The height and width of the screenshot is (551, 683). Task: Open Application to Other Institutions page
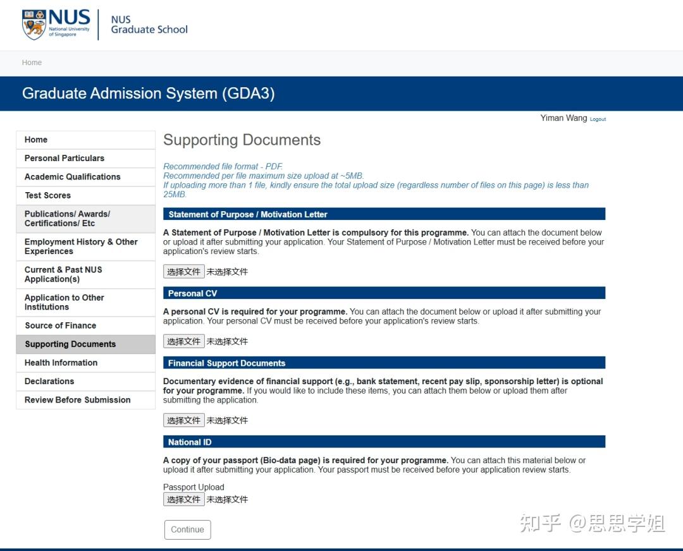(x=64, y=302)
